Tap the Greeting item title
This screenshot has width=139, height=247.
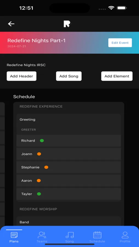pos(27,119)
